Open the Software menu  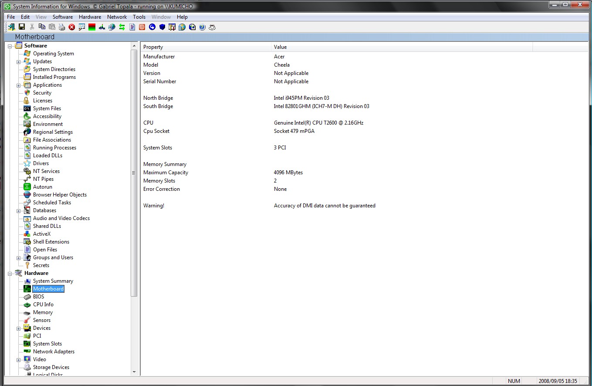(63, 17)
